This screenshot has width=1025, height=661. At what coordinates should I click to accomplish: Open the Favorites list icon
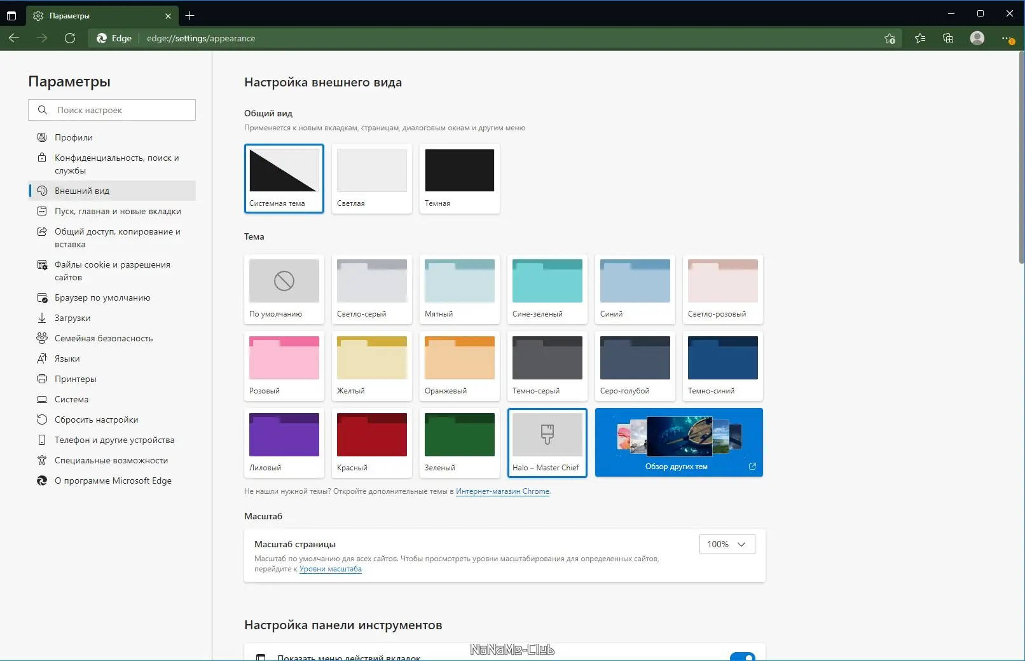pyautogui.click(x=919, y=38)
